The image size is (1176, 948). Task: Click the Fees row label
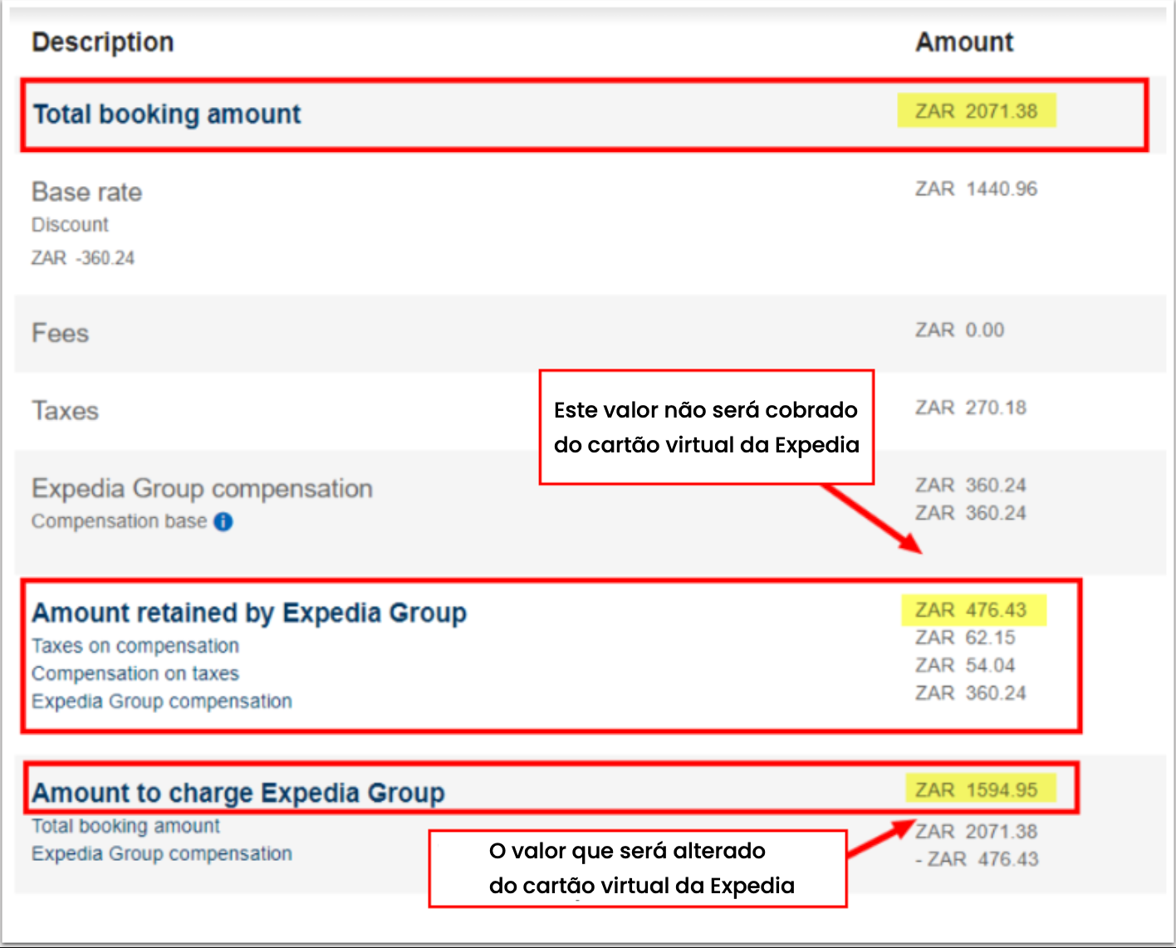pos(60,333)
